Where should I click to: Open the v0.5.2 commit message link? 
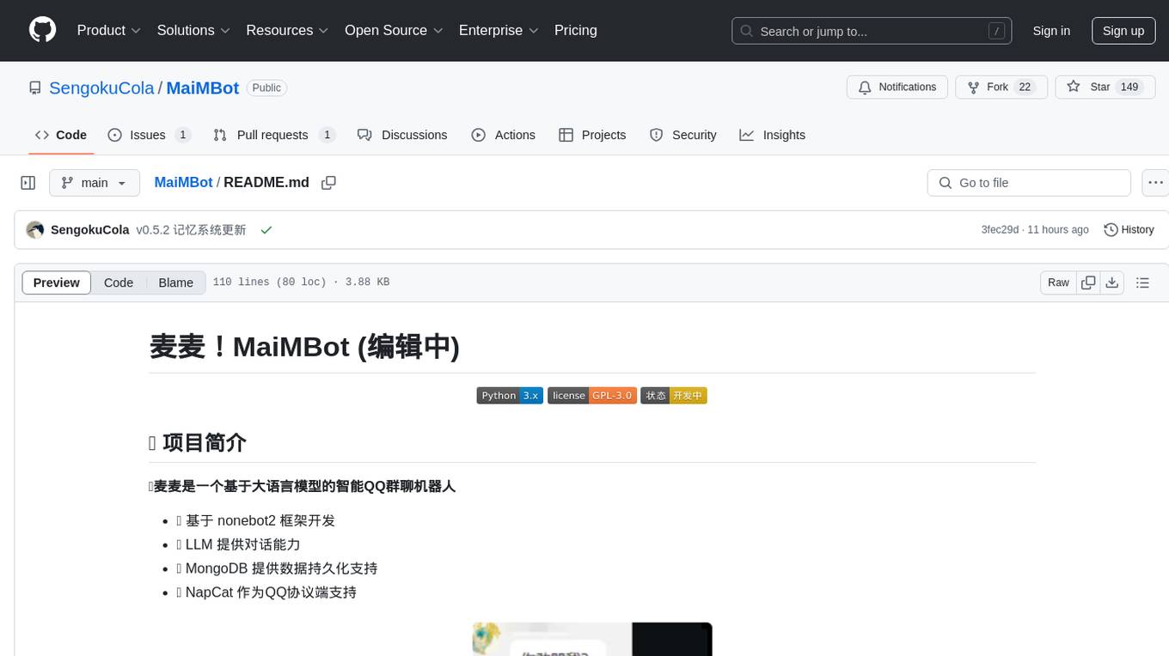click(191, 230)
